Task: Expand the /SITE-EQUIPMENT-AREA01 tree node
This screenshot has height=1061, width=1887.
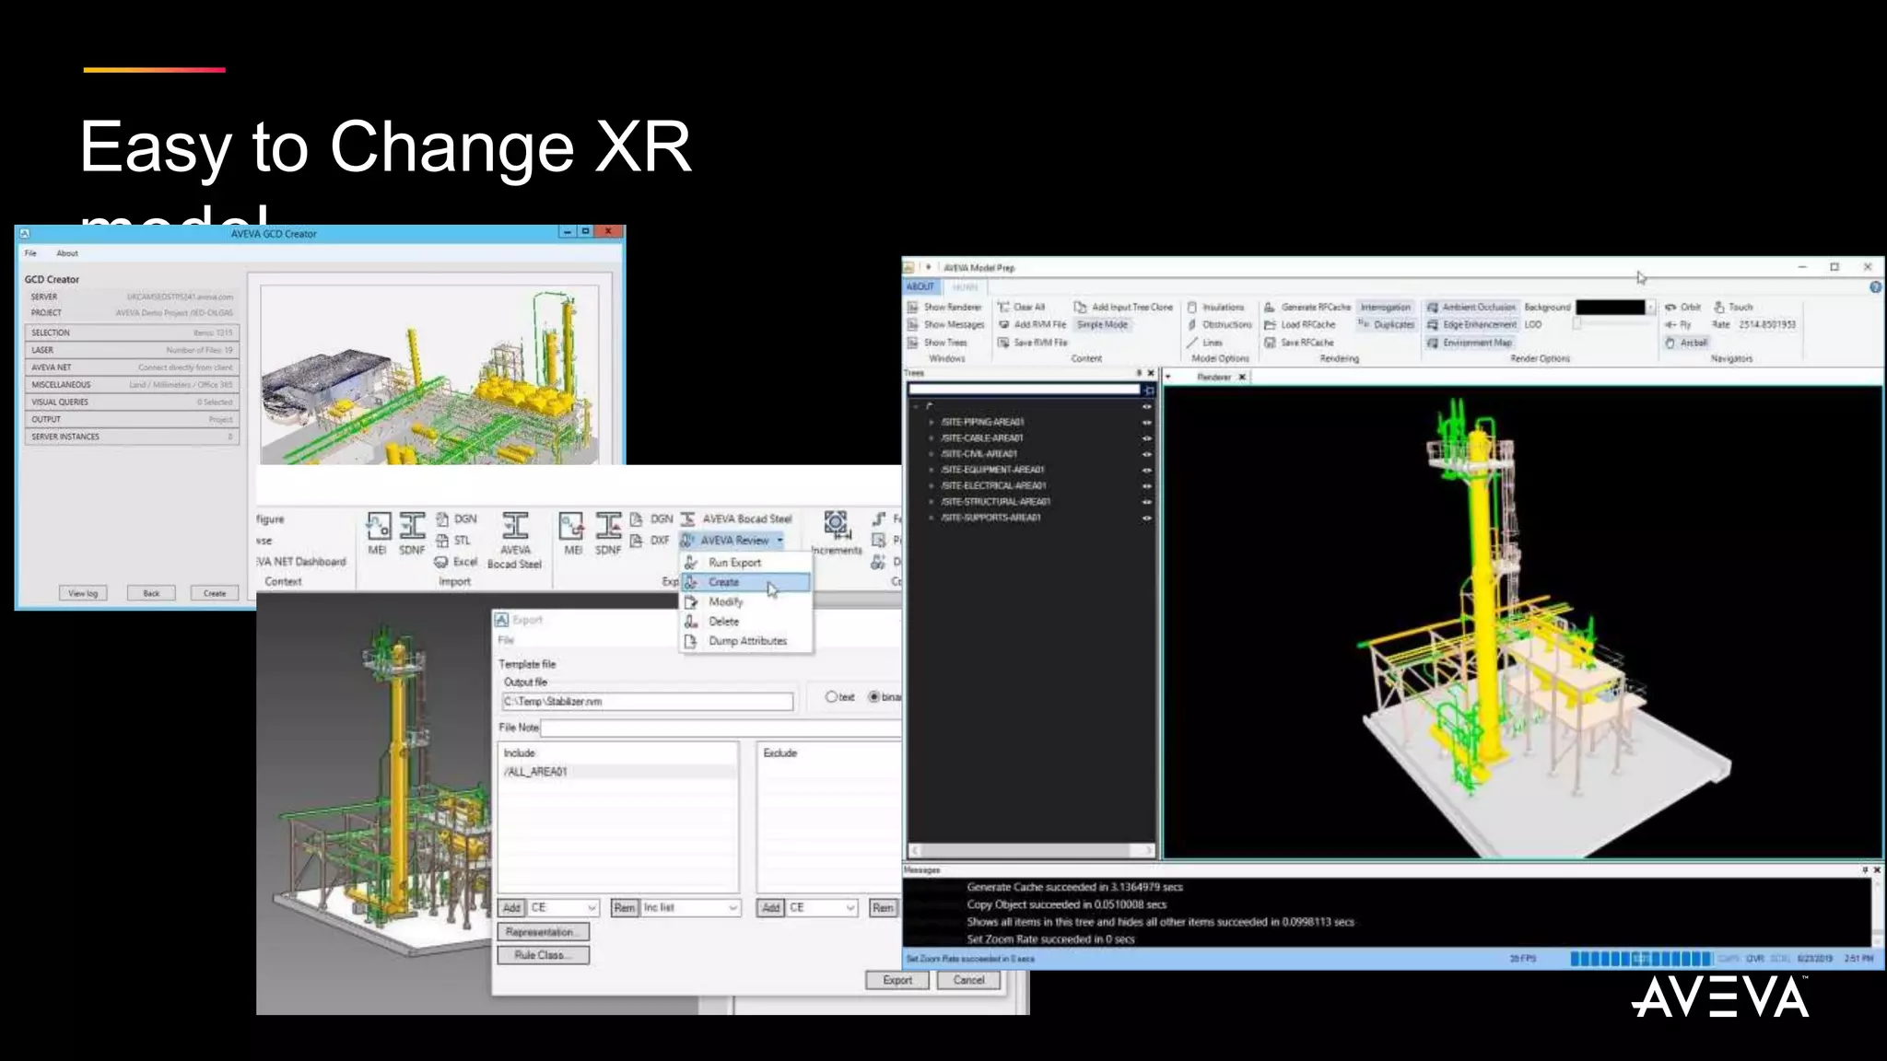Action: click(x=932, y=470)
